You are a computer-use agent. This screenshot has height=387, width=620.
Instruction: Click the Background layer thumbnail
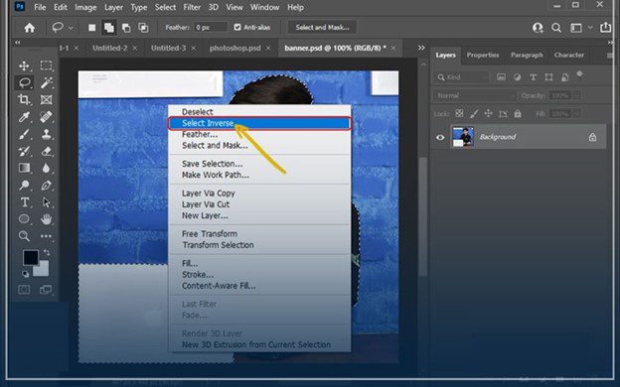click(x=462, y=137)
